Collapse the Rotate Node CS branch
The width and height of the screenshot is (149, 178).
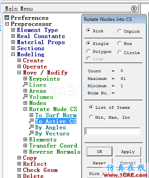25,109
